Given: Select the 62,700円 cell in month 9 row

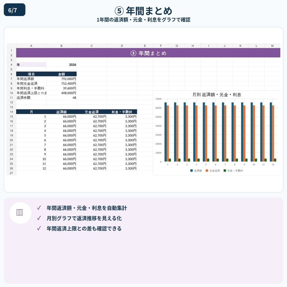Looking at the screenshot, I should coord(92,154).
